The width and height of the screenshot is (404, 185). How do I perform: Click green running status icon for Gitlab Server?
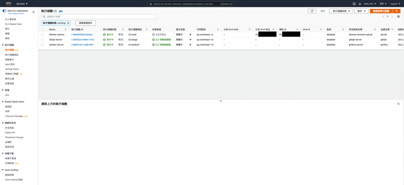pyautogui.click(x=104, y=40)
